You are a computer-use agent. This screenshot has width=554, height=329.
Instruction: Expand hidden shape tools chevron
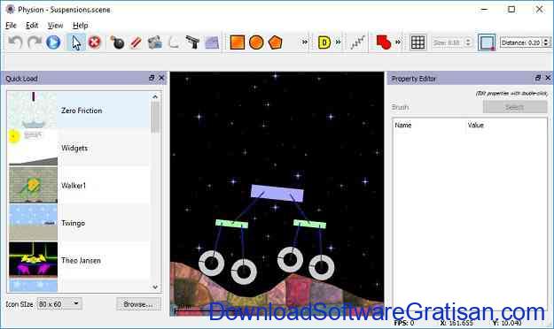coord(305,42)
